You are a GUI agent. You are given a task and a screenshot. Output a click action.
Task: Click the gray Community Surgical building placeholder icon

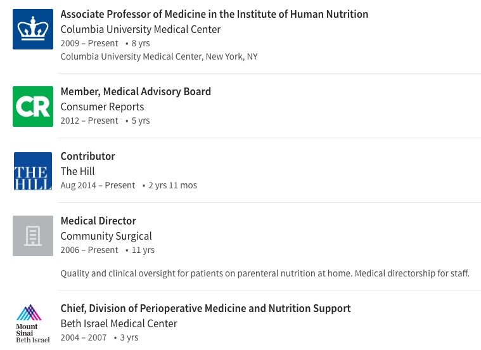tap(33, 236)
